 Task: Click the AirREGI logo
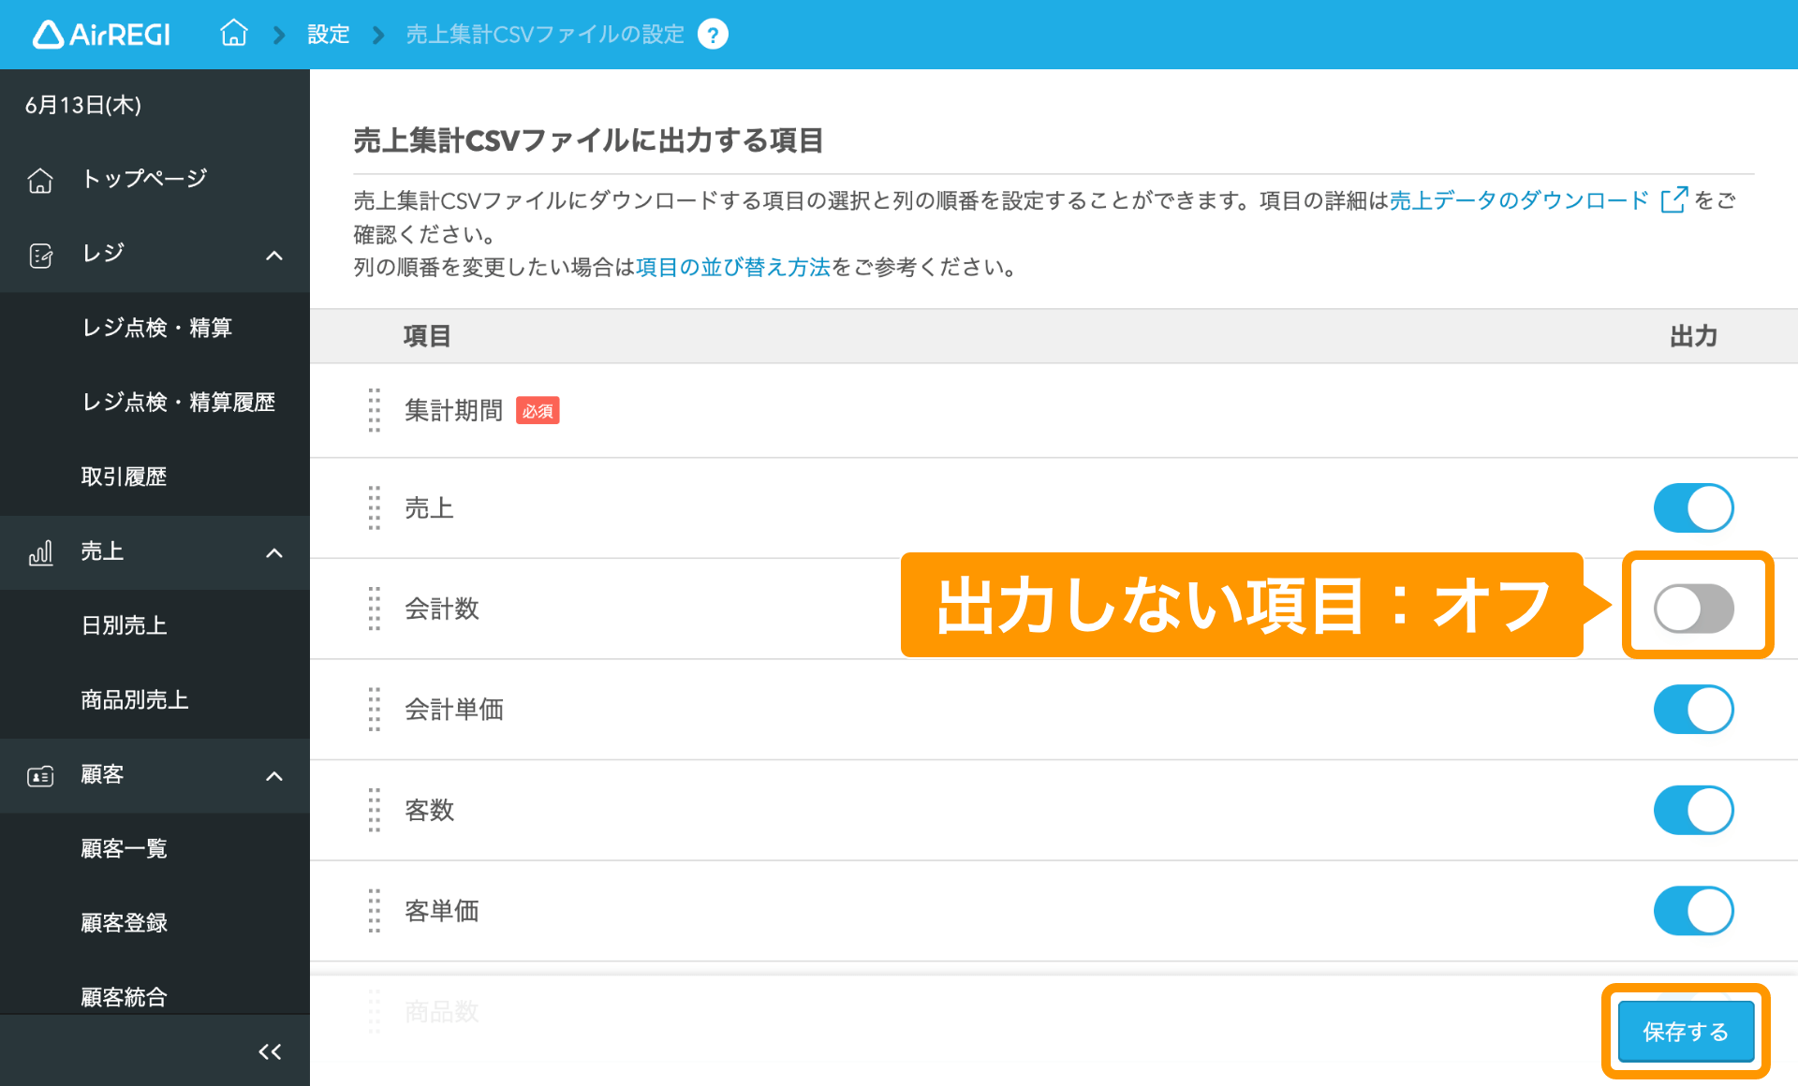pos(102,35)
